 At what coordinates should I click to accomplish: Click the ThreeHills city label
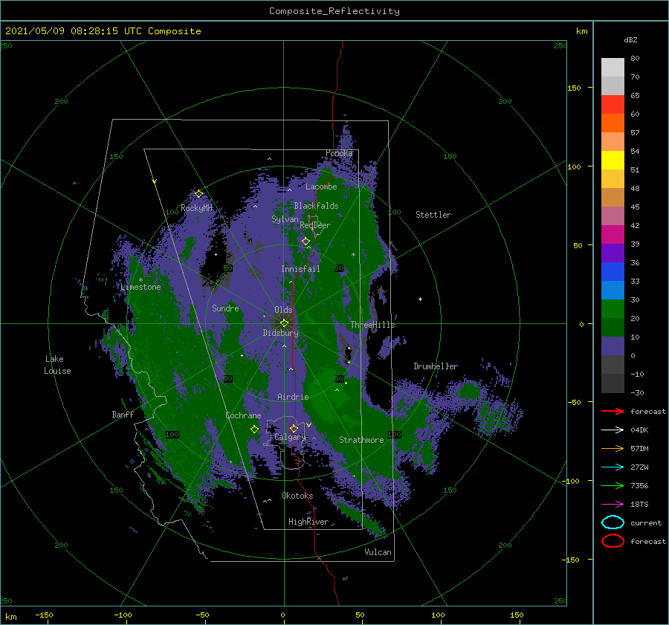coord(372,325)
